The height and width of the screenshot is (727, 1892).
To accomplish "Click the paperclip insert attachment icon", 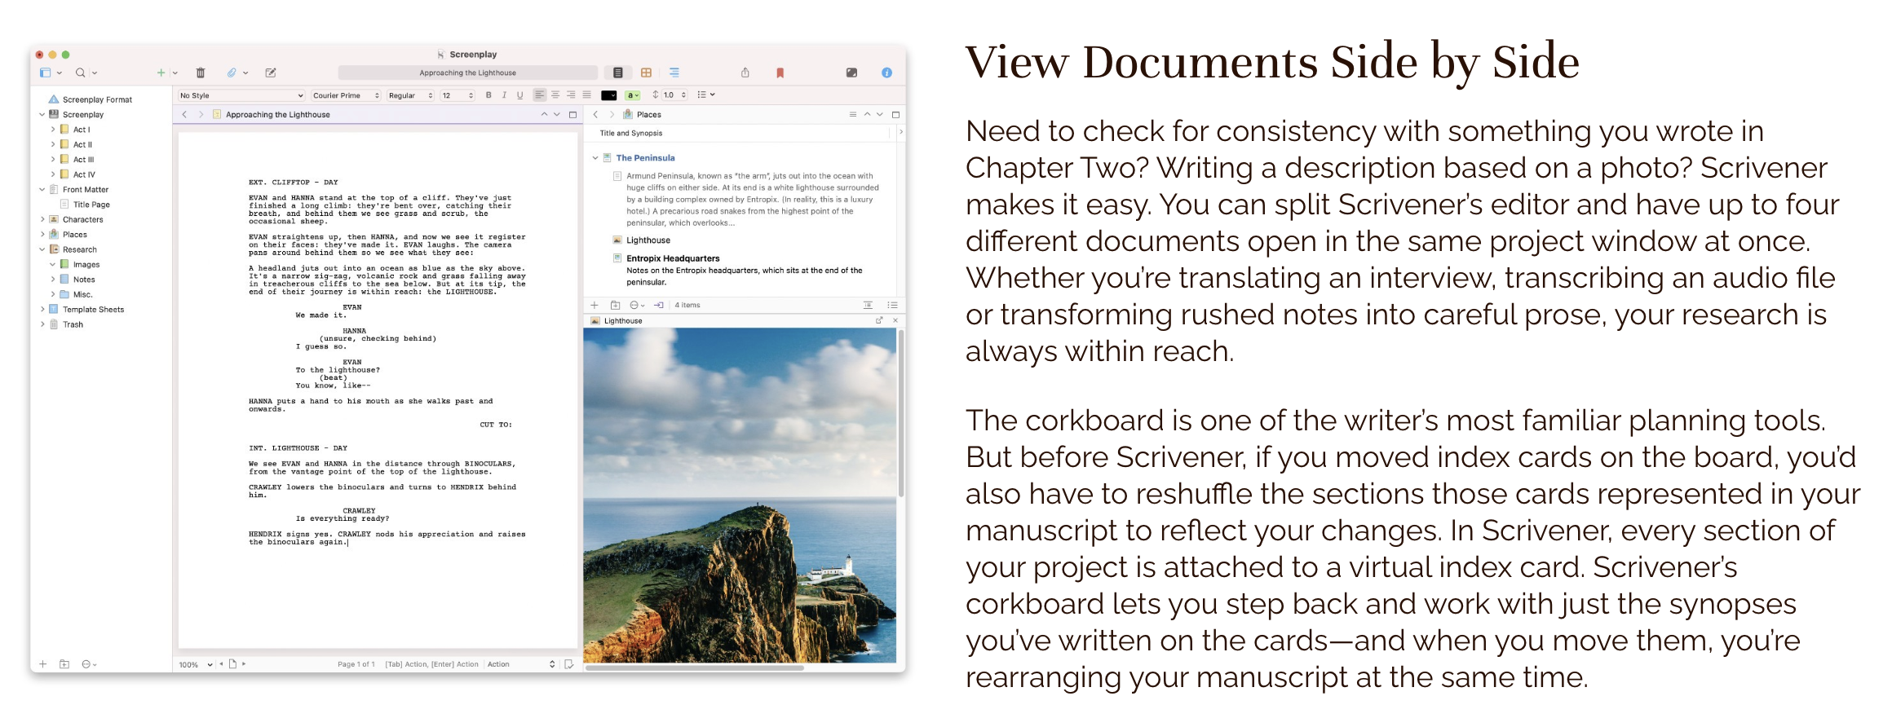I will tap(232, 73).
